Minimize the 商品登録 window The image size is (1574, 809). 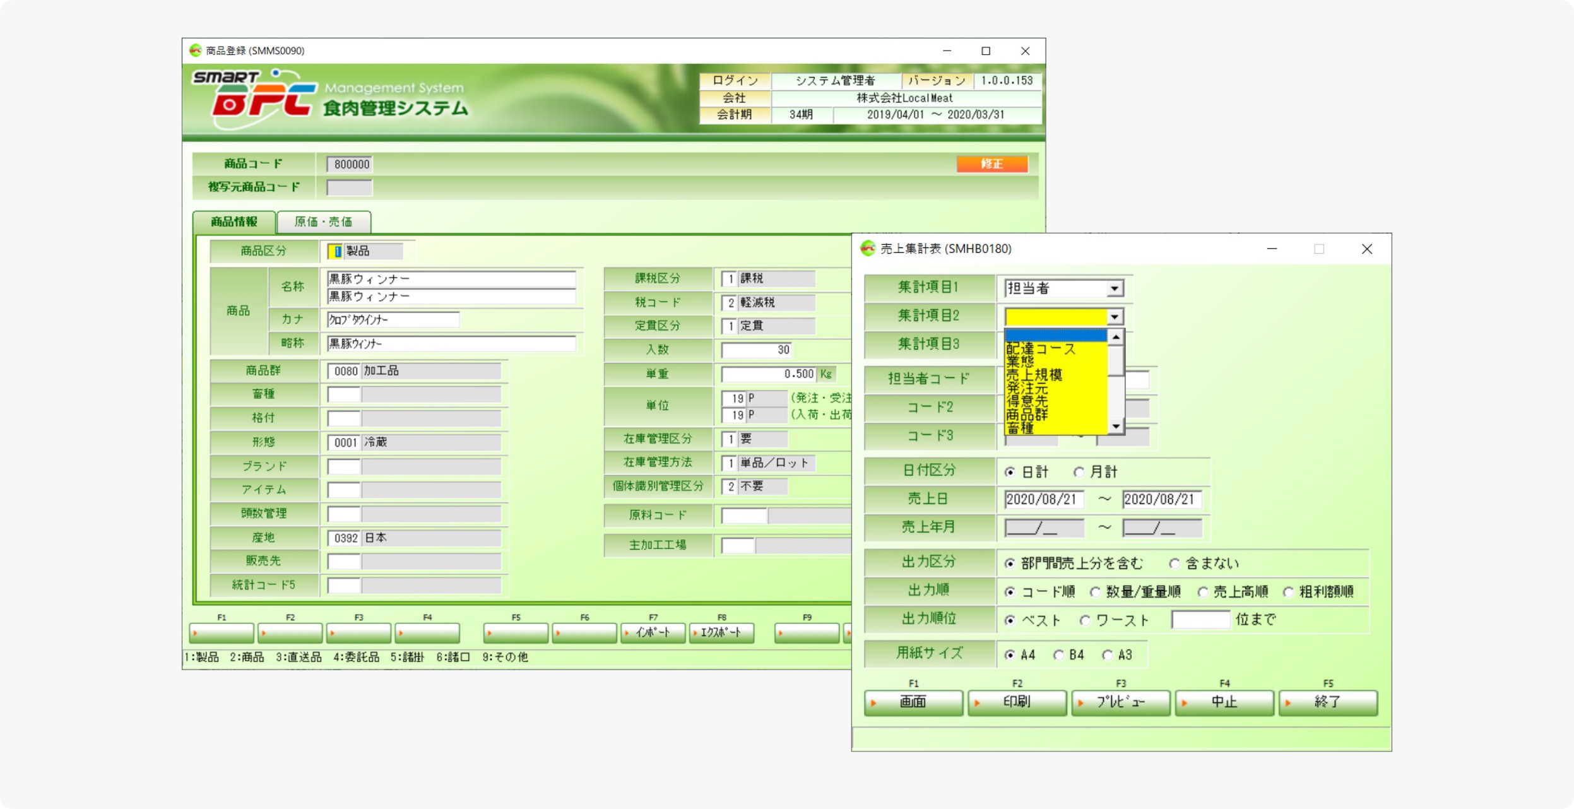point(947,50)
